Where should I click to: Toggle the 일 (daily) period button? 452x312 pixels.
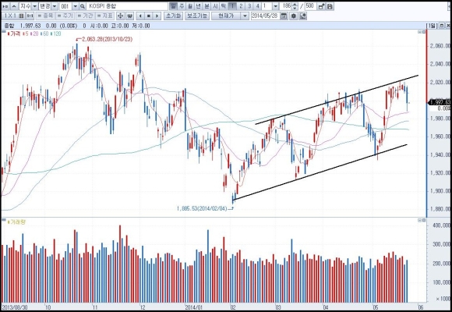coord(173,6)
